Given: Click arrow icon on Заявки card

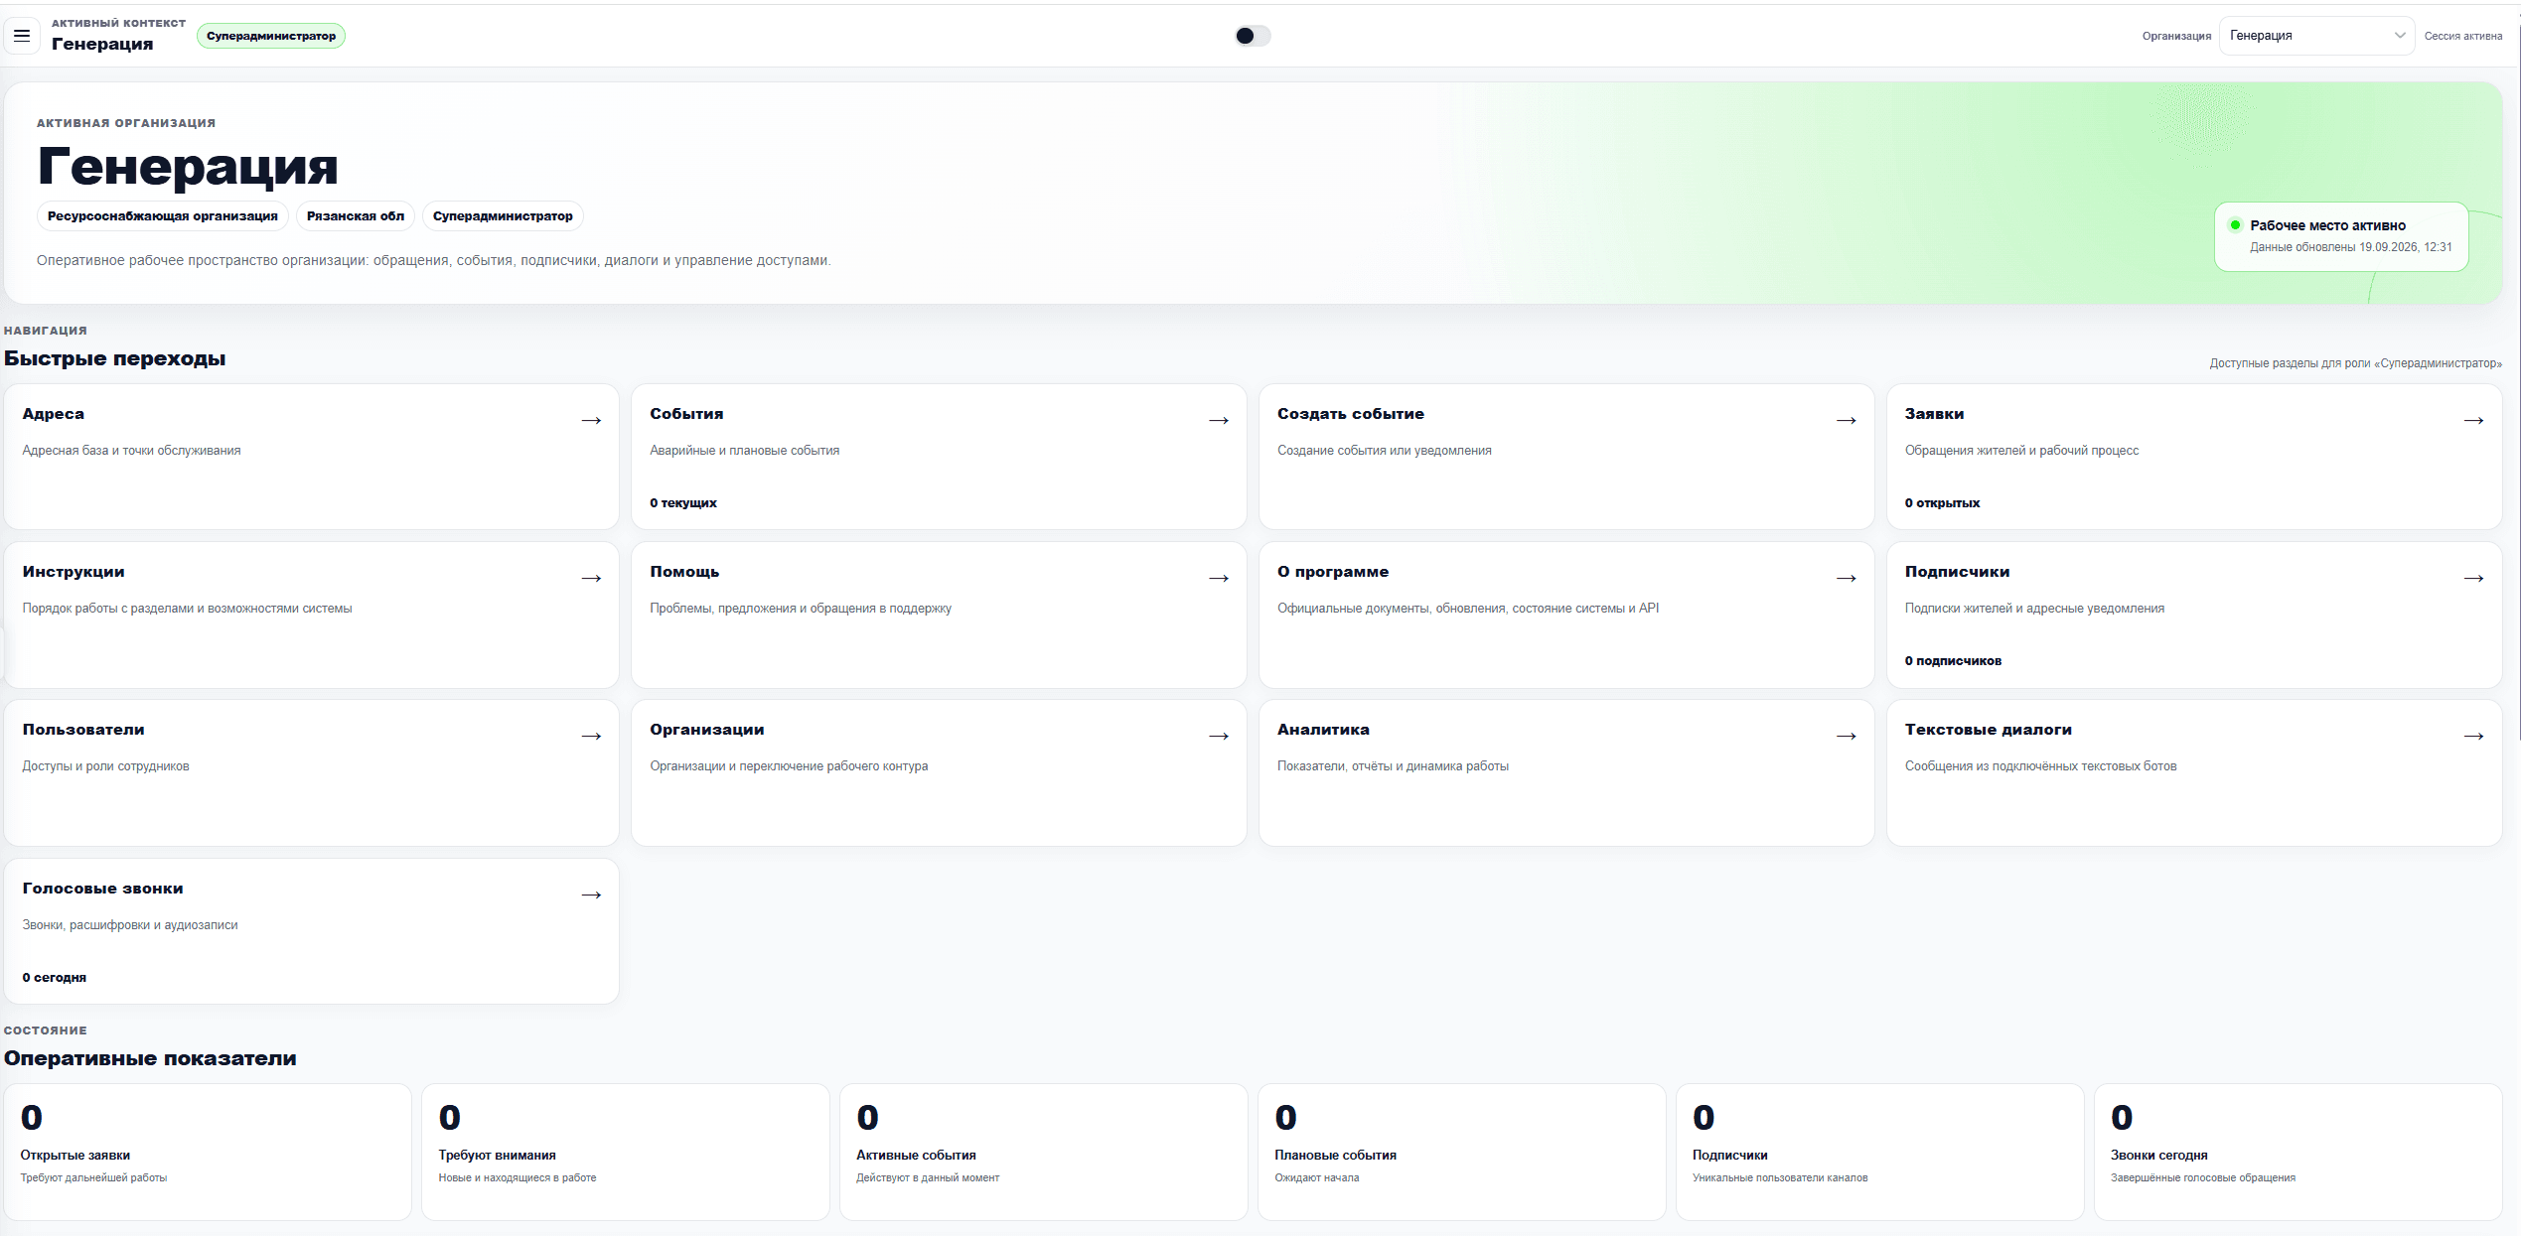Looking at the screenshot, I should [x=2474, y=421].
